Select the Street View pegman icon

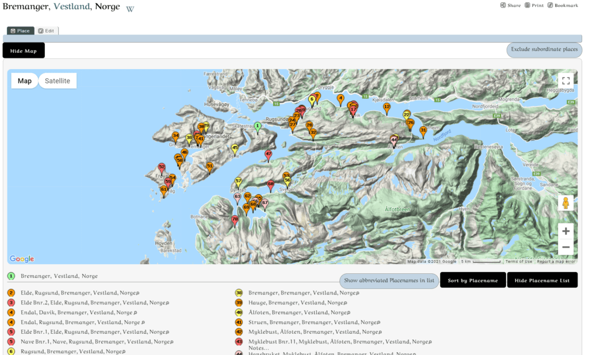point(565,203)
